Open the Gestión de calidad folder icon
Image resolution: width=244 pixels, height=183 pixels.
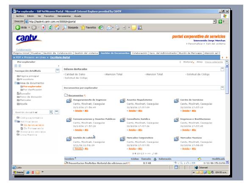point(69,139)
